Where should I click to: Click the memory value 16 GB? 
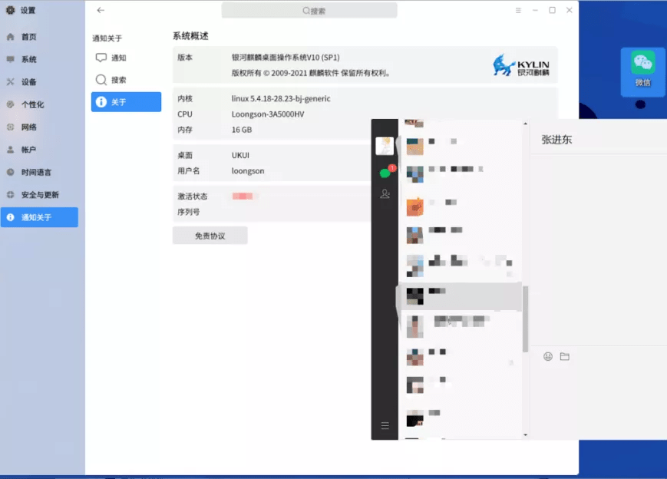242,130
